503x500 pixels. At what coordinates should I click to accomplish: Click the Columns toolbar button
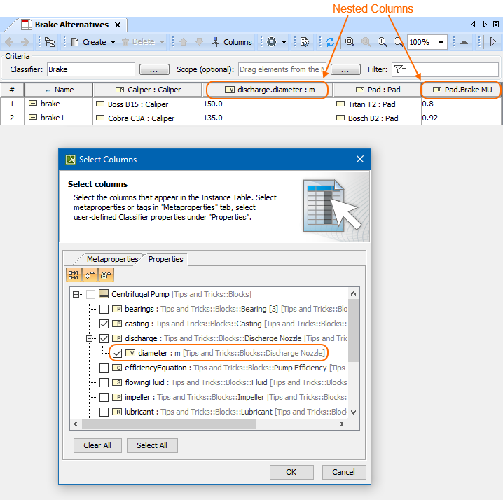click(x=231, y=42)
